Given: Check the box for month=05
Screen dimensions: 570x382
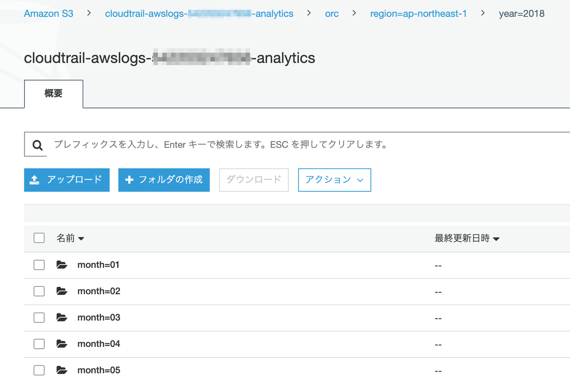Looking at the screenshot, I should click(x=39, y=370).
